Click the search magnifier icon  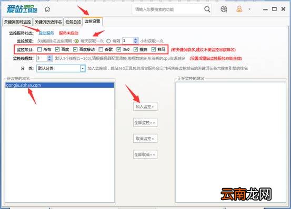pyautogui.click(x=207, y=9)
